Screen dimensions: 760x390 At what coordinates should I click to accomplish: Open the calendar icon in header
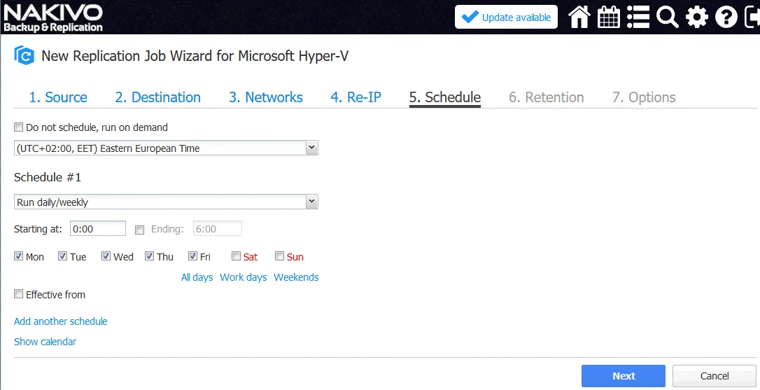click(608, 17)
